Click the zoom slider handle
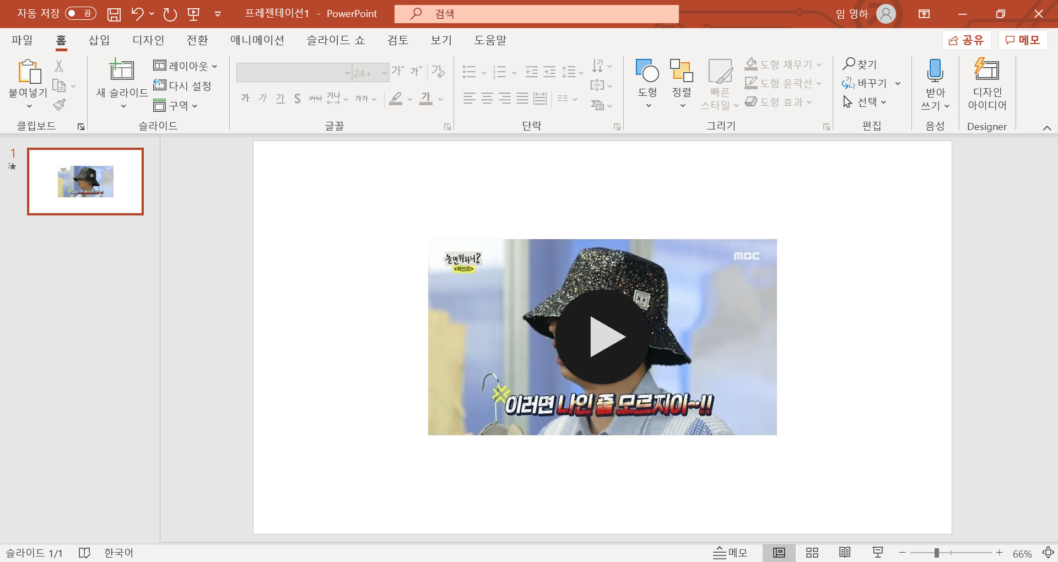1058x562 pixels. click(936, 553)
